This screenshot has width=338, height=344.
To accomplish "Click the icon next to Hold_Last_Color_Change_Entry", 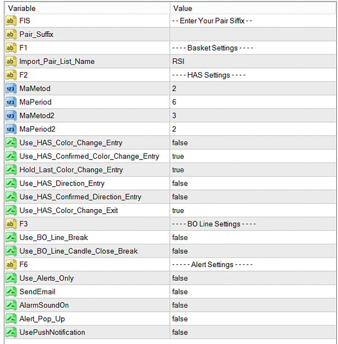I will click(x=11, y=170).
